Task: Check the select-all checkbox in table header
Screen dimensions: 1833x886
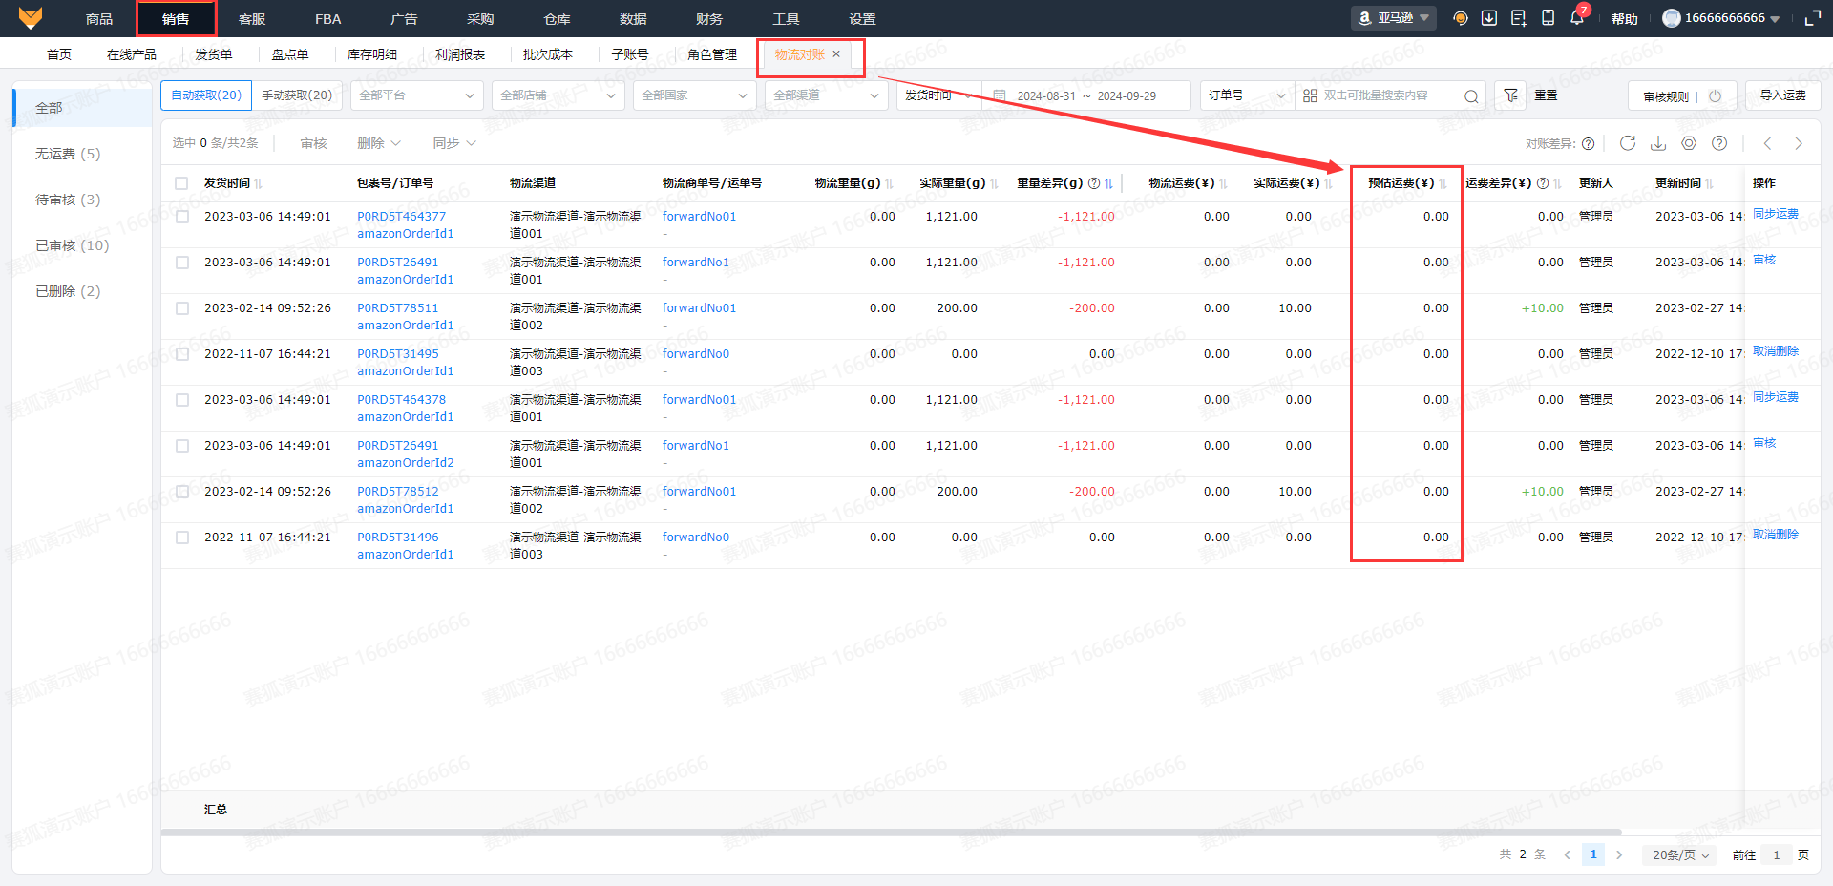Action: click(x=181, y=183)
